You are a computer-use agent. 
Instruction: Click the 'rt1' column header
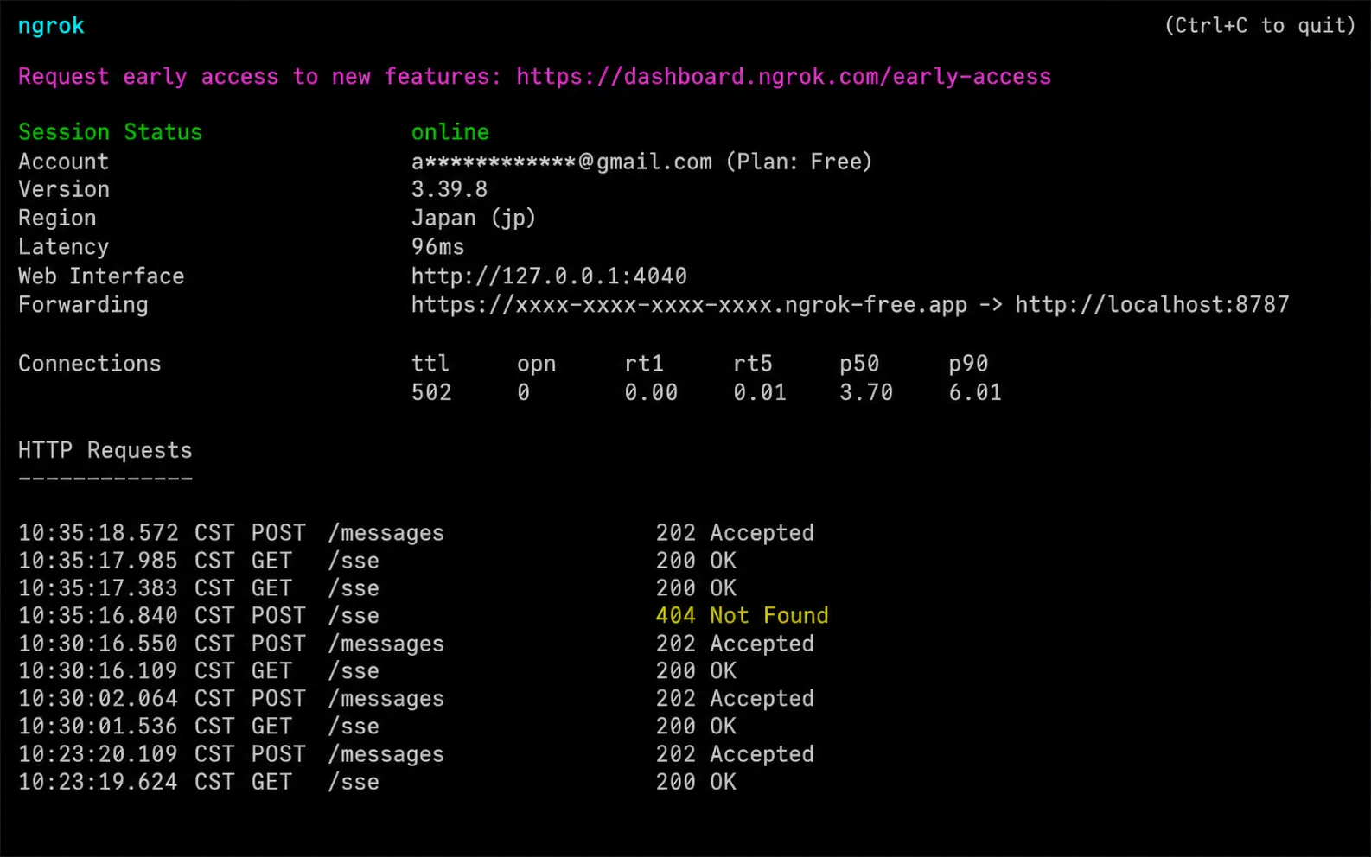[644, 364]
